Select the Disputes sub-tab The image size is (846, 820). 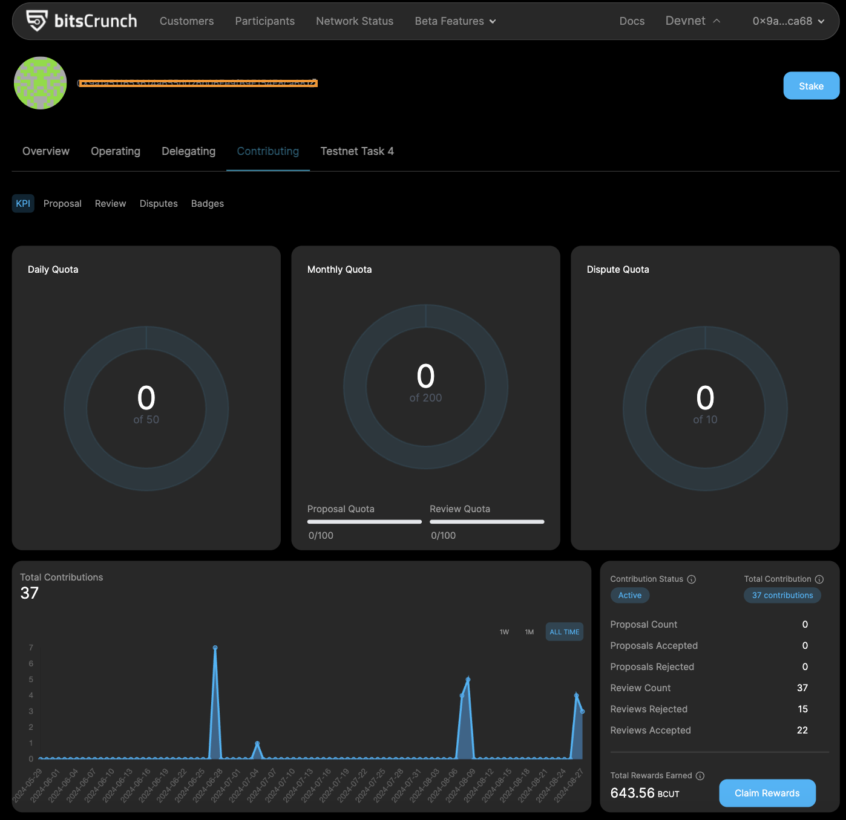(159, 204)
